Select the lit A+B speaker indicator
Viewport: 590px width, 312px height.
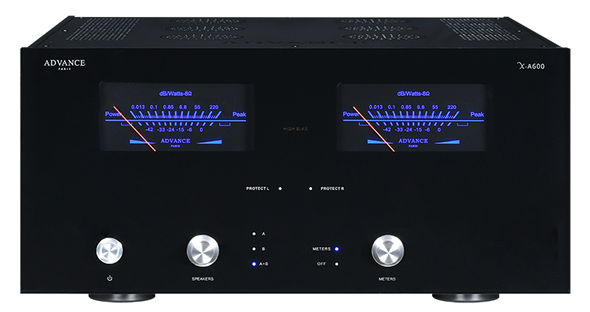254,264
